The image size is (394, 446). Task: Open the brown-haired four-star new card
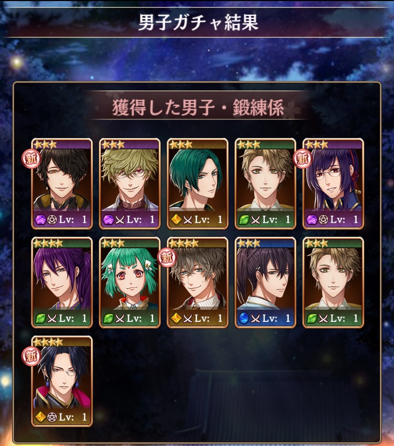pos(198,282)
